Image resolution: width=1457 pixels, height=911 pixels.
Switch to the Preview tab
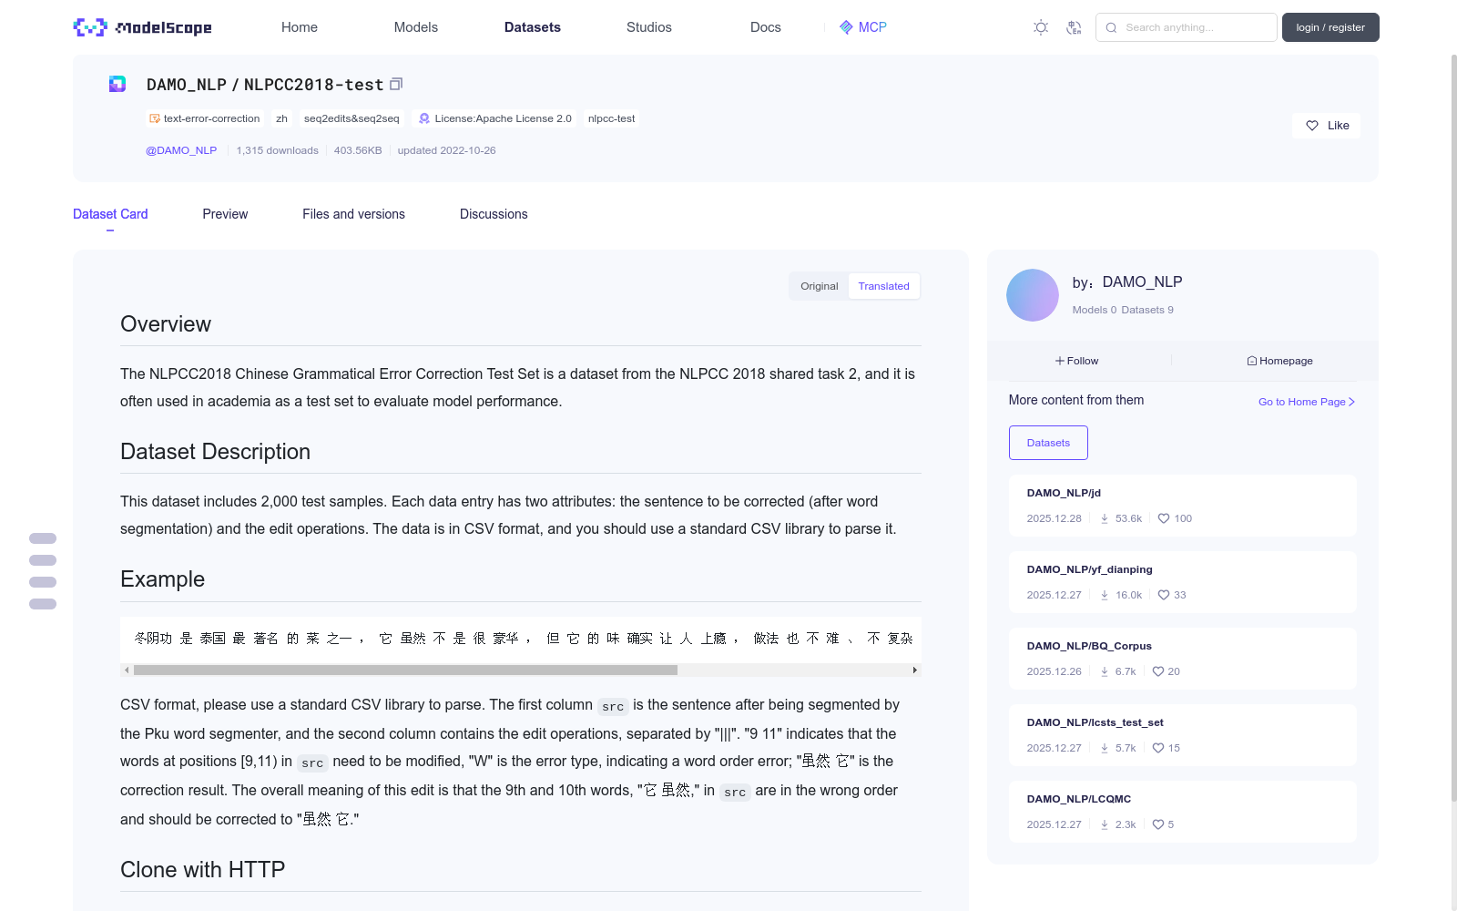coord(225,214)
